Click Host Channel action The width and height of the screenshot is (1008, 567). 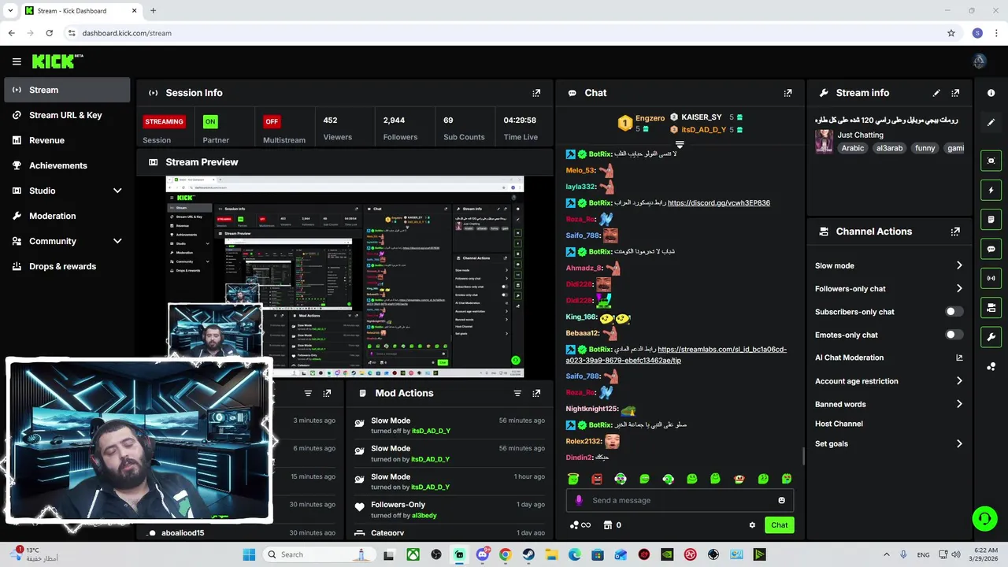coord(839,424)
